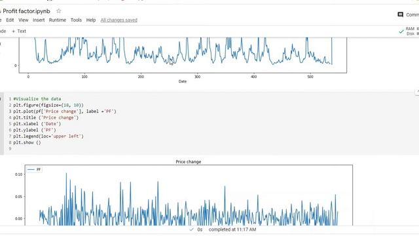This screenshot has height=236, width=419.
Task: Click the RAM Disk connected checkmark
Action: click(x=401, y=31)
